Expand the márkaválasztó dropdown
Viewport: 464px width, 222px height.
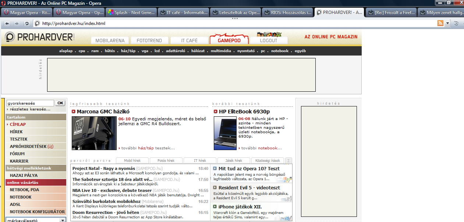pyautogui.click(x=63, y=220)
